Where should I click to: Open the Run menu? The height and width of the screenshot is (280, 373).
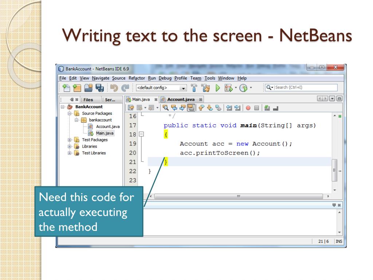(x=152, y=78)
